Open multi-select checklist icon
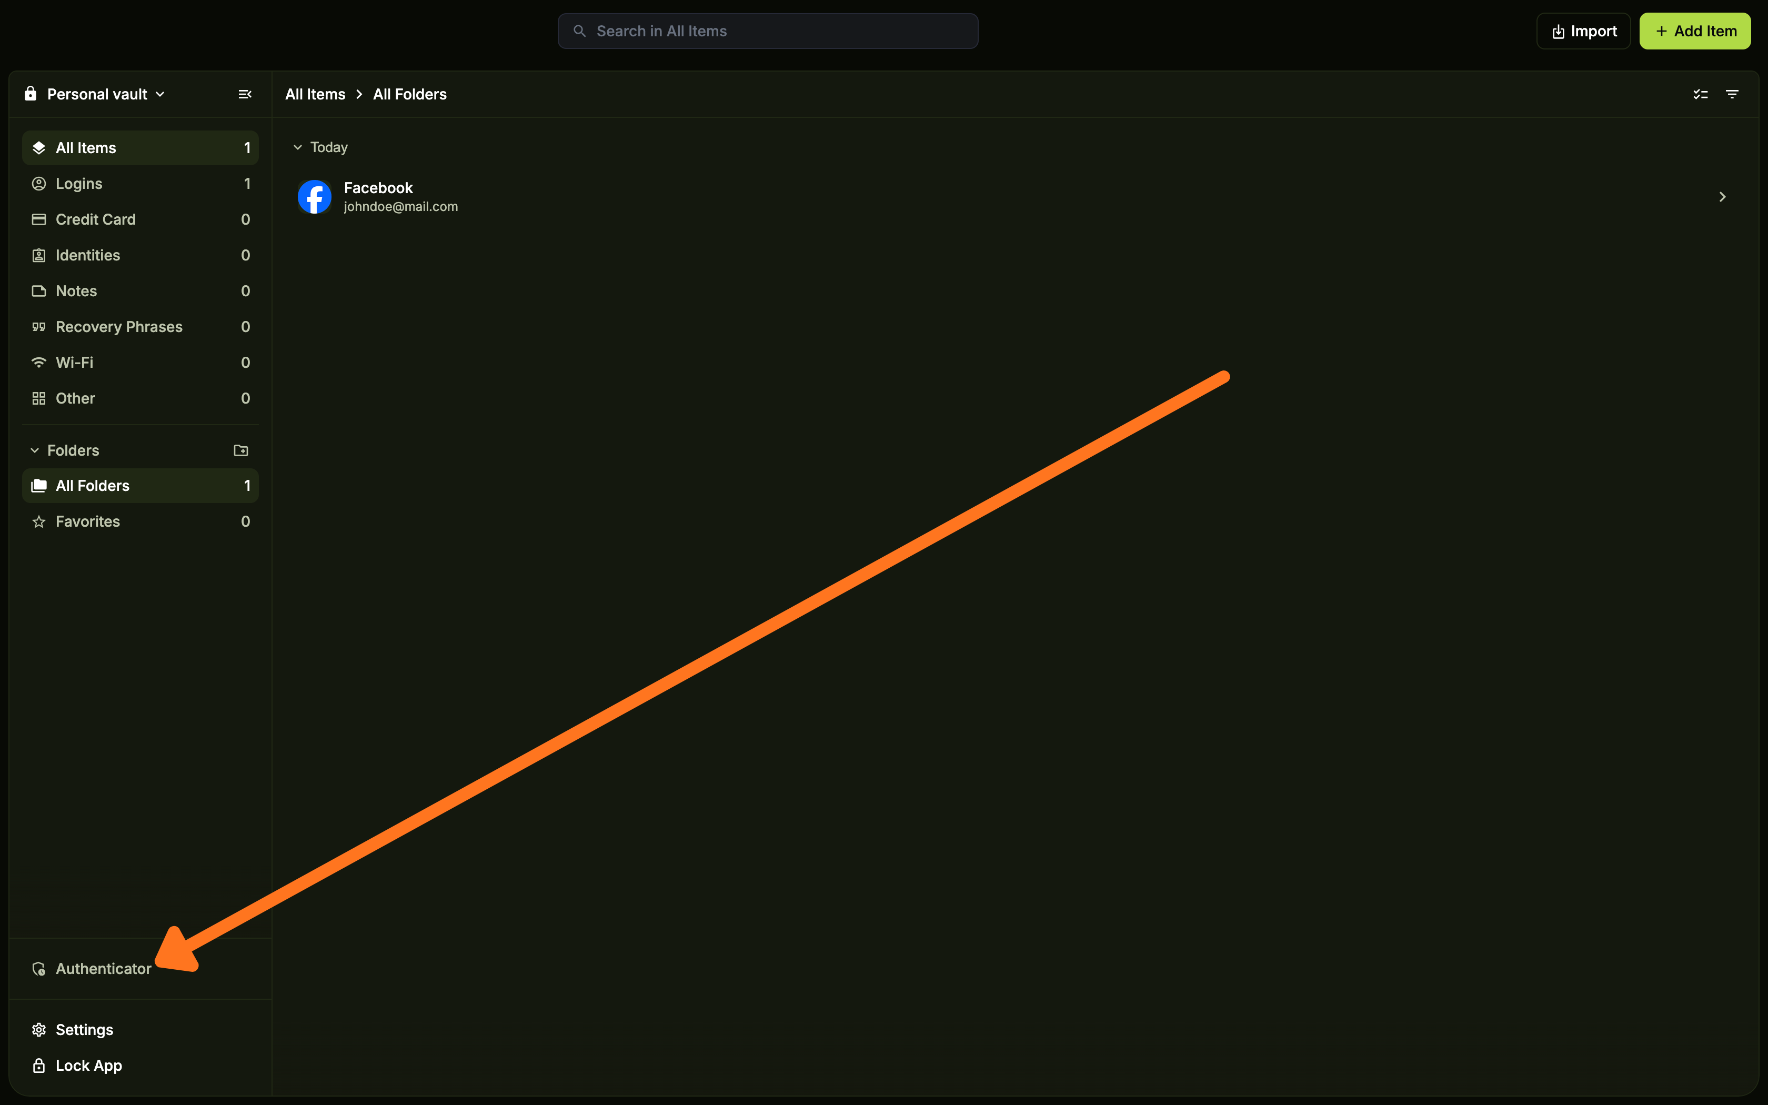Viewport: 1768px width, 1105px height. coord(1701,94)
